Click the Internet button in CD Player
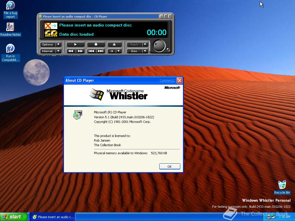Image resolution: width=295 pixels, height=221 pixels. (48, 51)
